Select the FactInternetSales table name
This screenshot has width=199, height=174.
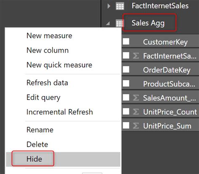(x=160, y=6)
